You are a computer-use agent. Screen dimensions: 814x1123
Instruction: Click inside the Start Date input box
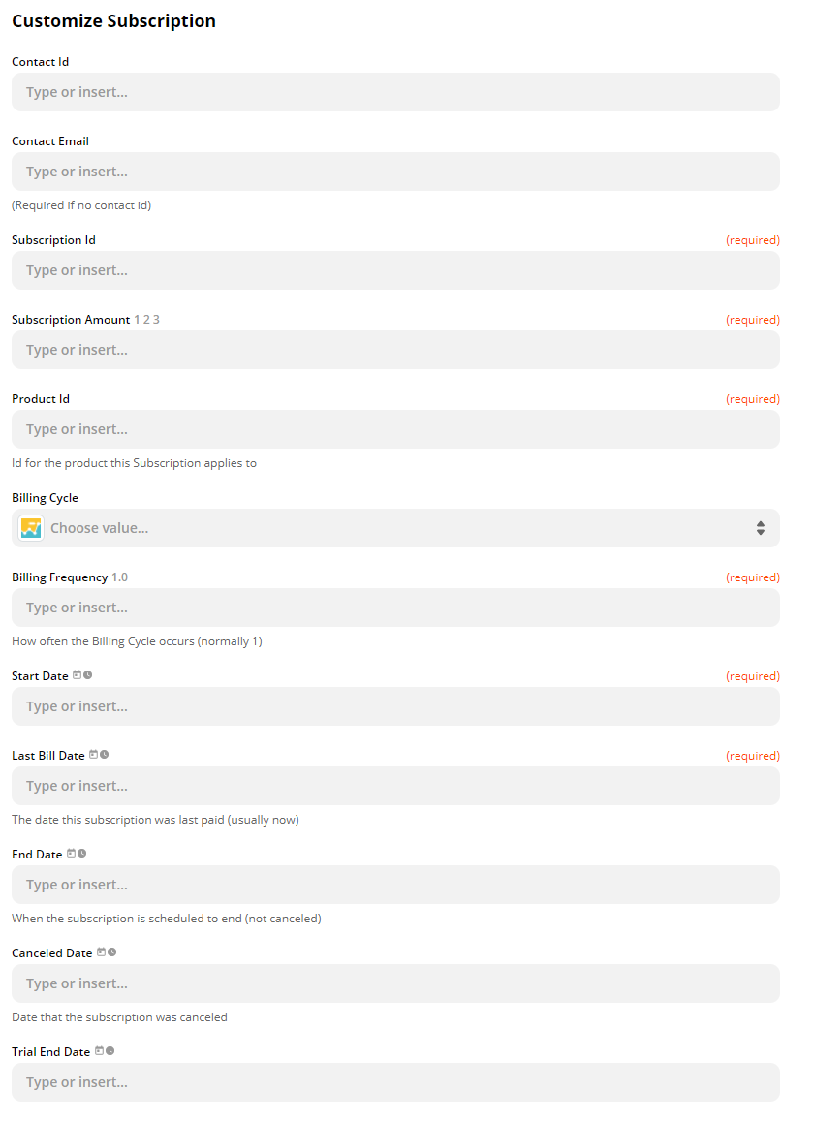click(x=395, y=706)
